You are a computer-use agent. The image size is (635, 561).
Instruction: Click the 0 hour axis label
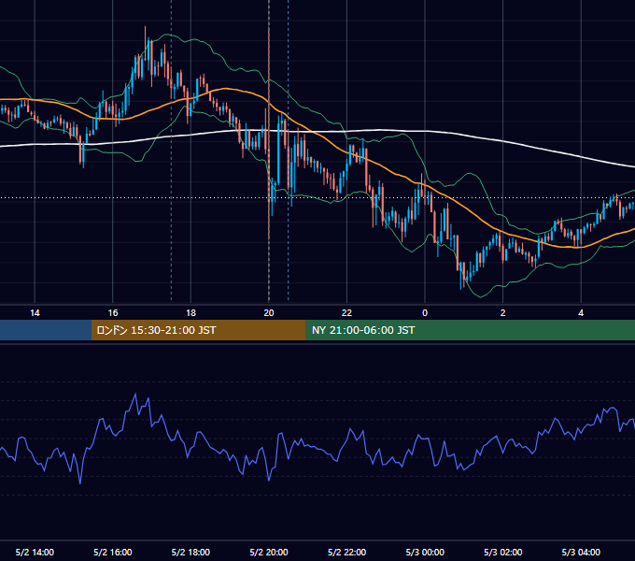[x=425, y=313]
